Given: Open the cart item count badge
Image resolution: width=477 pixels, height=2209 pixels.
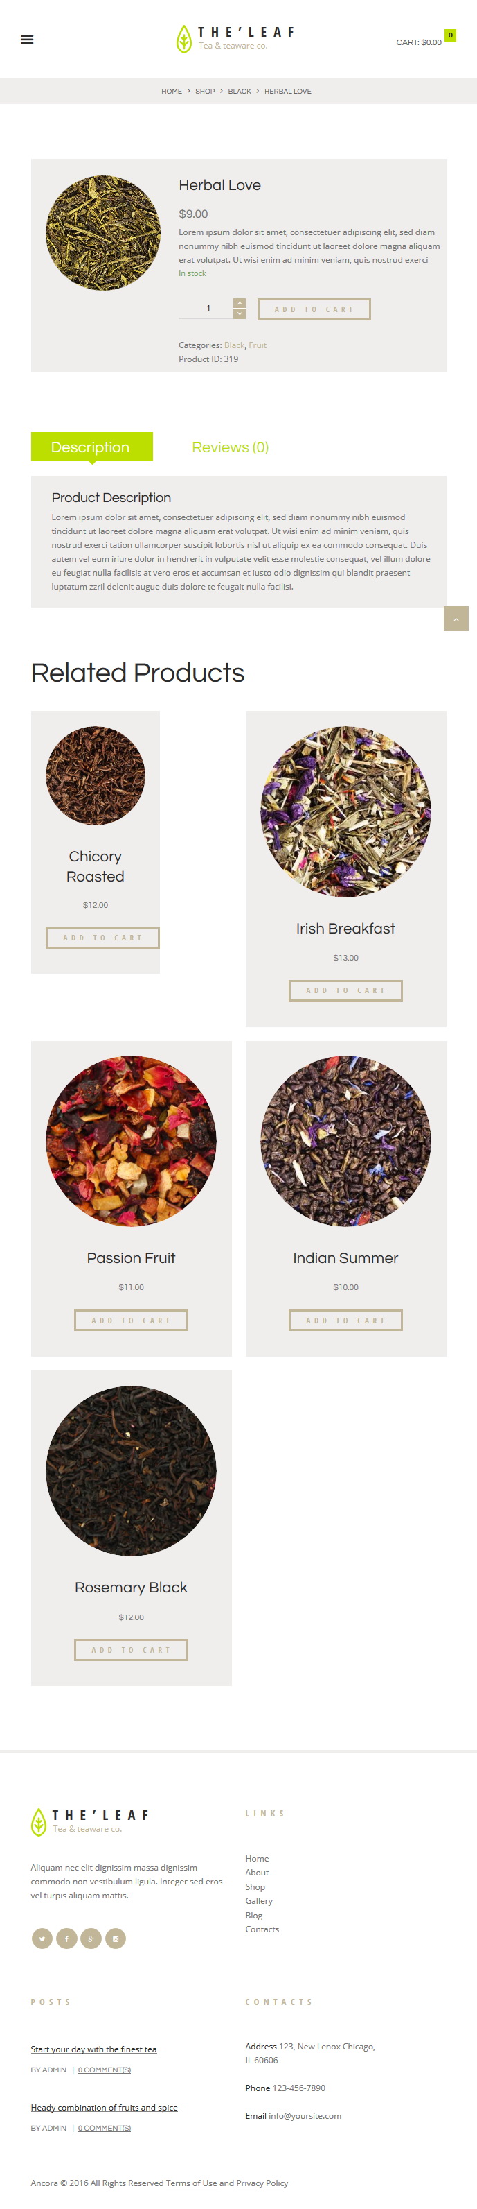Looking at the screenshot, I should (x=451, y=35).
